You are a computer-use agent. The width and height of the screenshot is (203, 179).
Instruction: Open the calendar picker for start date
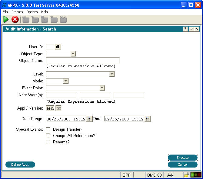[89, 119]
